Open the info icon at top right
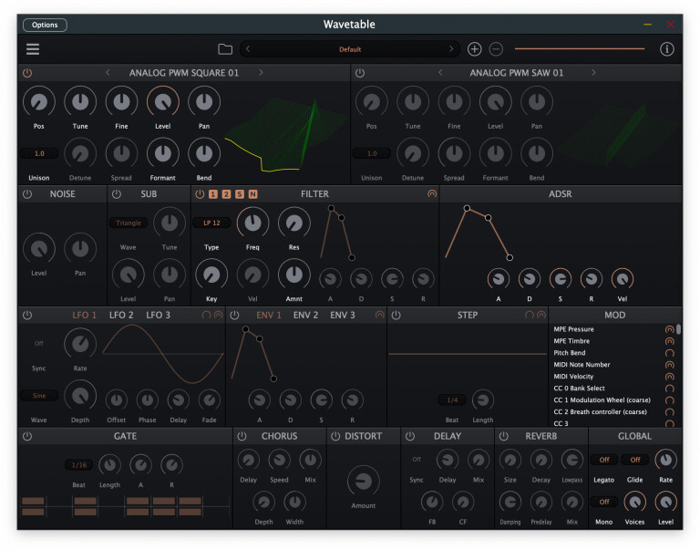The height and width of the screenshot is (550, 700). point(666,49)
